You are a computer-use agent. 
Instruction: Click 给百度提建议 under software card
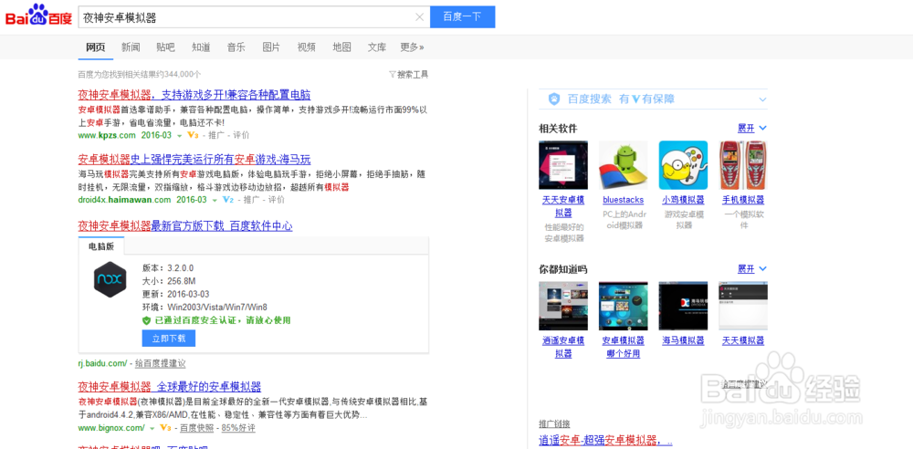160,363
